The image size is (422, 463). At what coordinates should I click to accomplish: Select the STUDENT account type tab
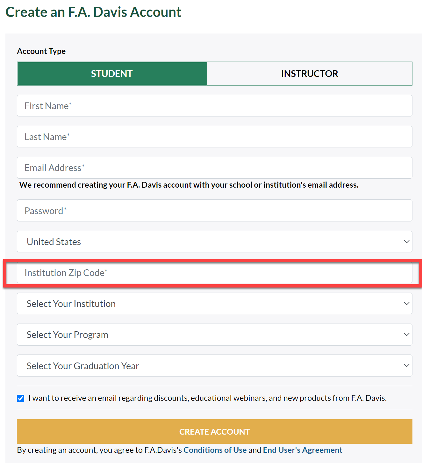coord(112,74)
